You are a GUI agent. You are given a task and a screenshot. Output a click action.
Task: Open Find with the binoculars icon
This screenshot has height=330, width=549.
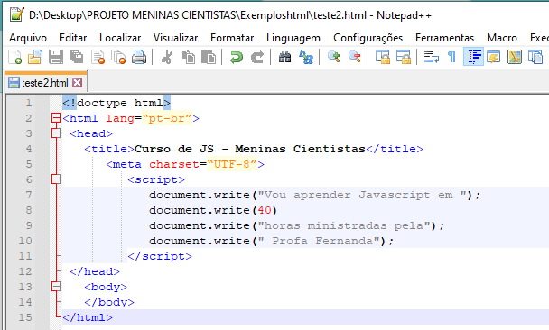tap(285, 57)
